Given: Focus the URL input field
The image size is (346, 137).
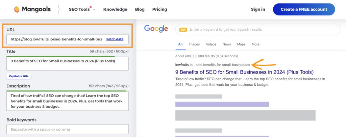Looking at the screenshot, I should (68, 39).
